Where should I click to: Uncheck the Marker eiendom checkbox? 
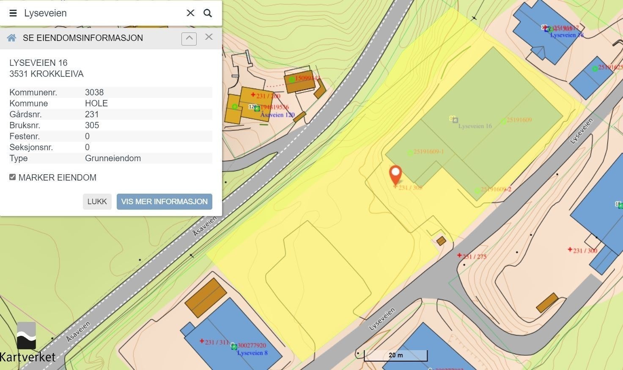click(13, 177)
